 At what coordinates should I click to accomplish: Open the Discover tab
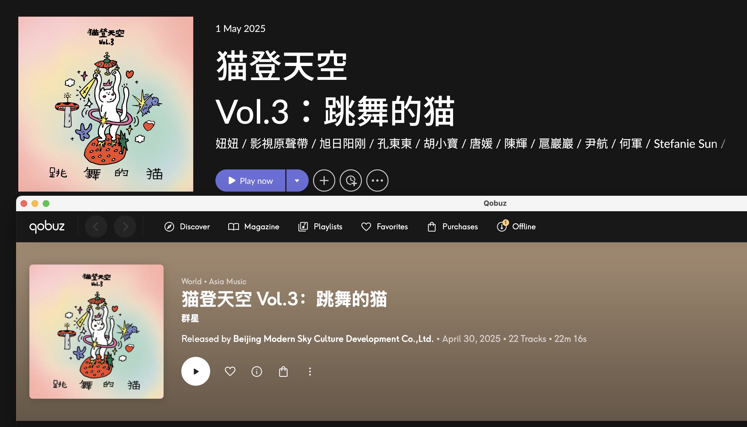[x=187, y=227]
